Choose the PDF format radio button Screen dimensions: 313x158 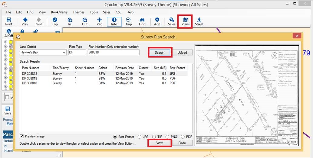(183, 137)
